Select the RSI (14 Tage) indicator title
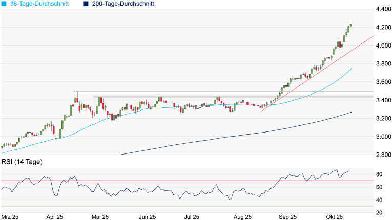Viewport: 392px width, 220px height. click(22, 162)
